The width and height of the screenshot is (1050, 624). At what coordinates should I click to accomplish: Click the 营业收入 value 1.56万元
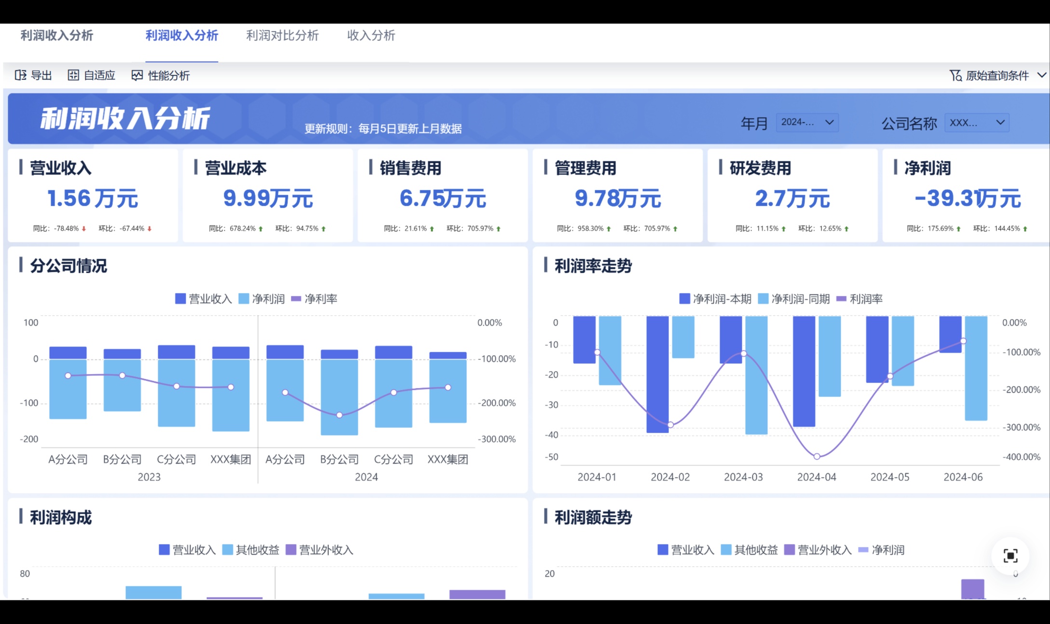click(x=93, y=198)
